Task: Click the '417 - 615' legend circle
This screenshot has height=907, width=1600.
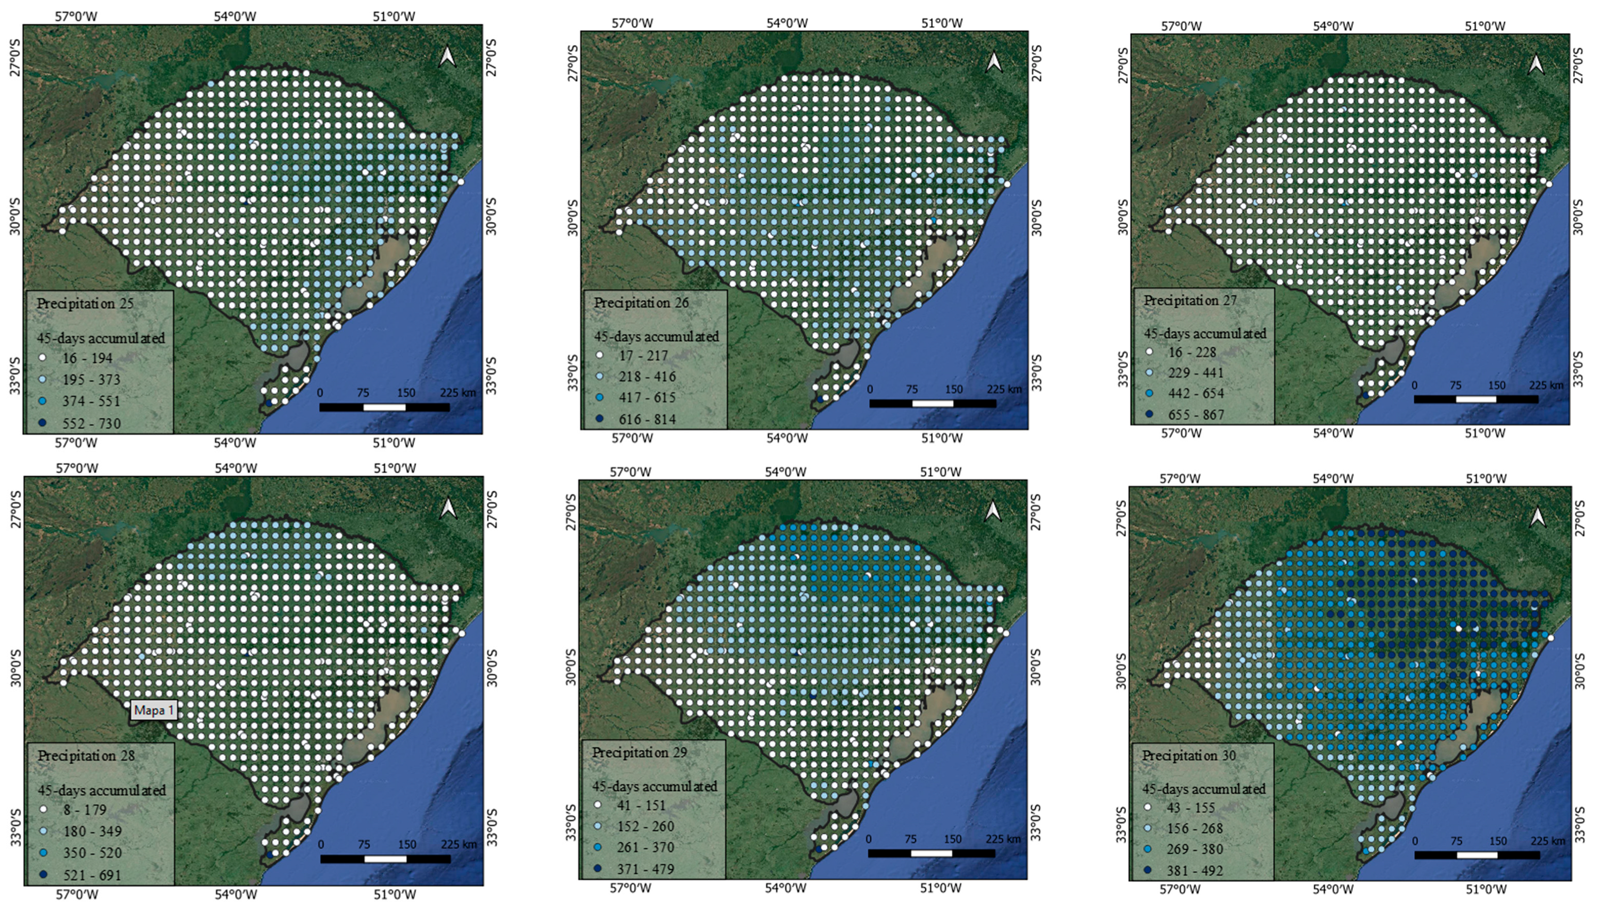Action: tap(599, 397)
